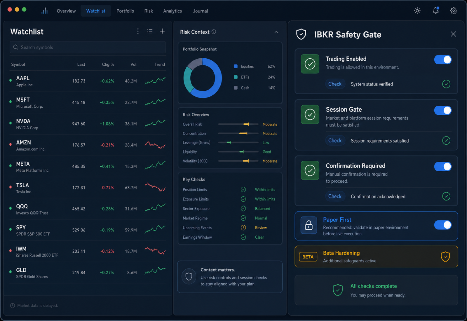Click the Earnings Window check icon
The image size is (467, 321).
pos(243,237)
